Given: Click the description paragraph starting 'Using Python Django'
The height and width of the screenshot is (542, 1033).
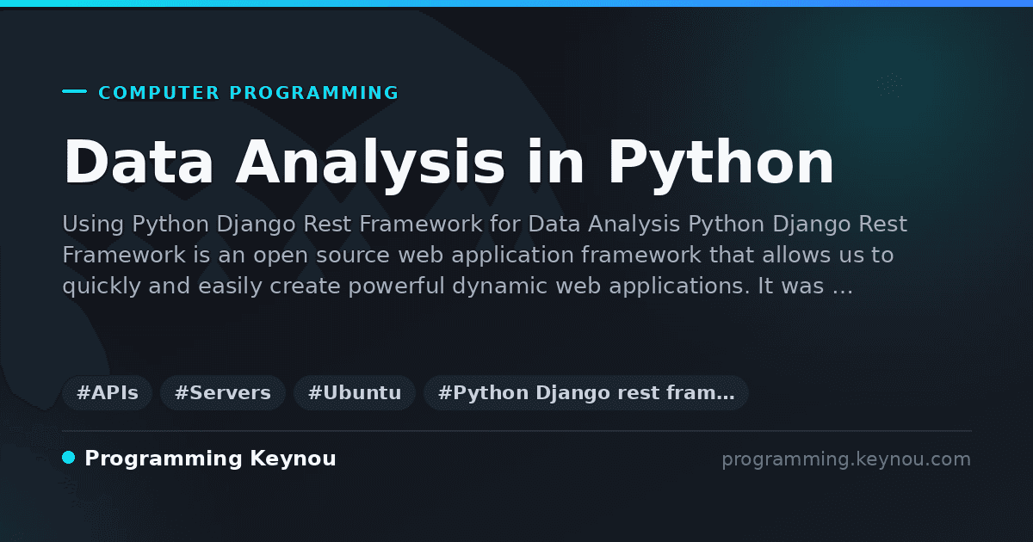Looking at the screenshot, I should click(485, 256).
